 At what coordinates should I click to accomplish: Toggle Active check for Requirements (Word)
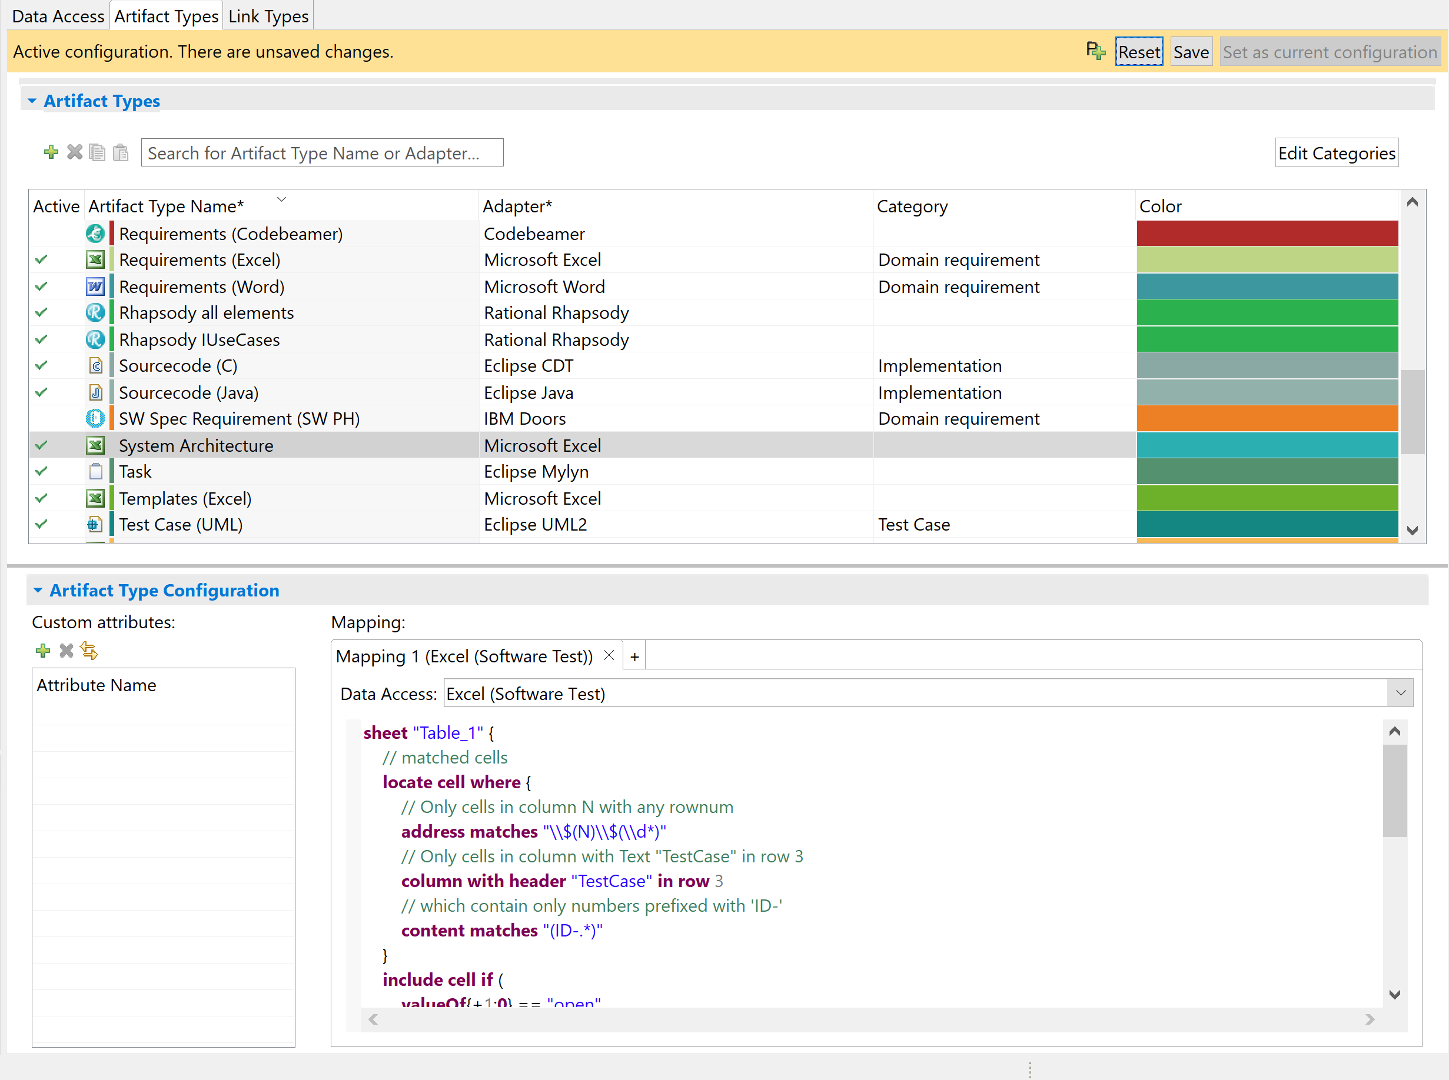[41, 286]
